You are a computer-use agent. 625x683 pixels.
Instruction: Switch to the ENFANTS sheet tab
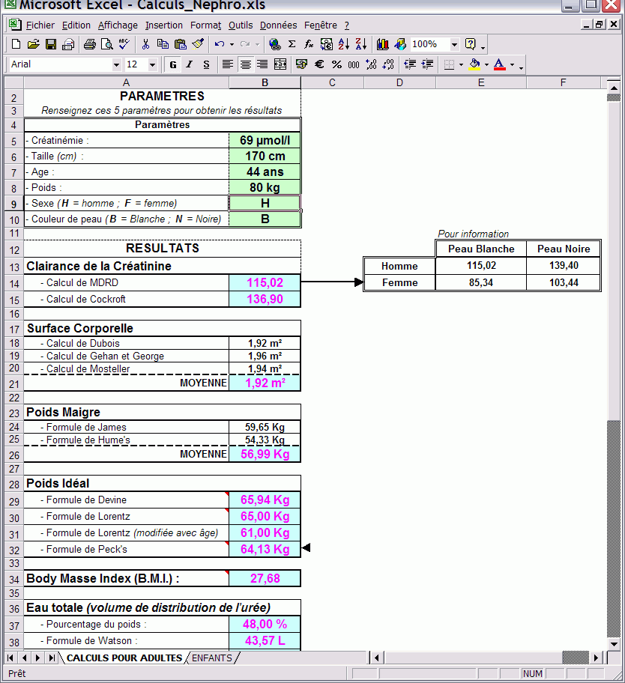tap(212, 658)
